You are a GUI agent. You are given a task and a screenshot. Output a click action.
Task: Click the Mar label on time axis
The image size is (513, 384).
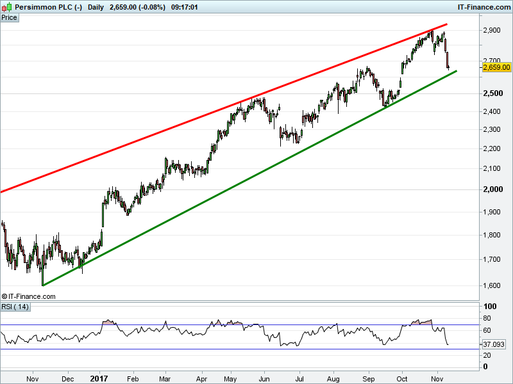point(165,379)
